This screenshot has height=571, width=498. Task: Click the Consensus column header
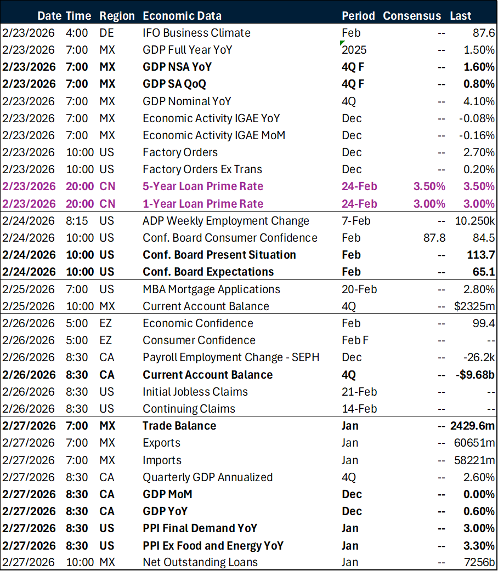click(x=412, y=16)
